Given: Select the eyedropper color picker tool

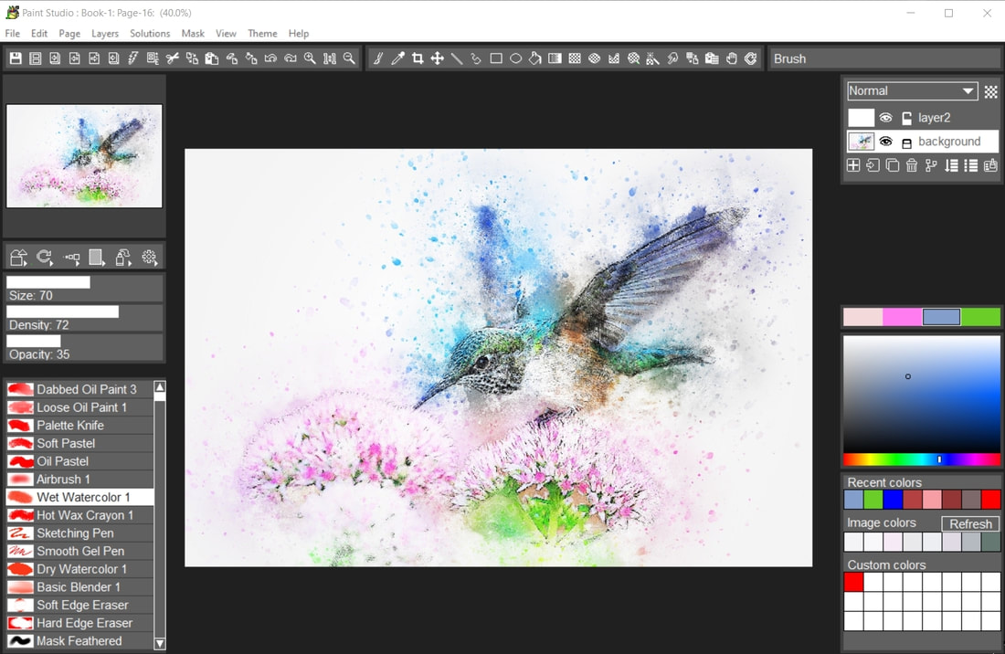Looking at the screenshot, I should [398, 58].
